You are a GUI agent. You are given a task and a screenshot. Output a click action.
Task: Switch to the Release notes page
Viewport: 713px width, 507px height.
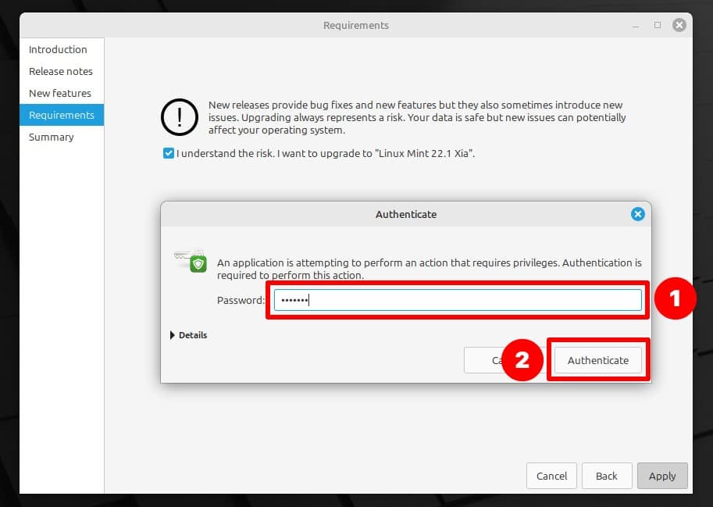tap(62, 71)
